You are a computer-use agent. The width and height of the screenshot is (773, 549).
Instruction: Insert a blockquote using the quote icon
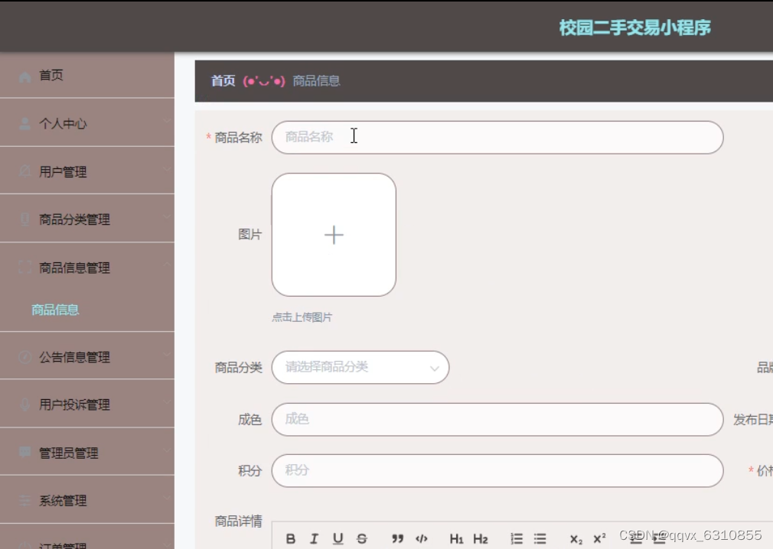click(x=397, y=538)
